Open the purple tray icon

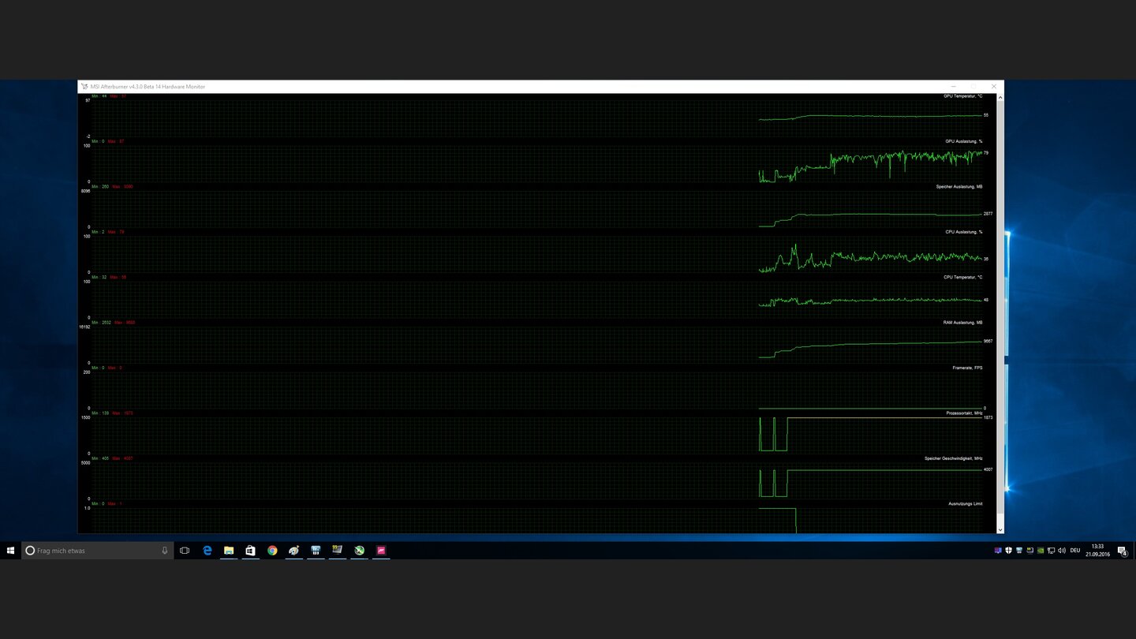click(x=998, y=551)
